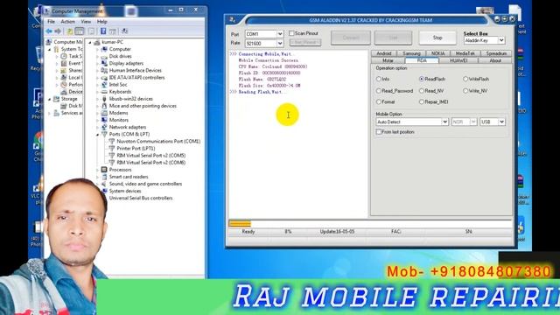
Task: Click the GSM Aladdin app icon in title bar
Action: pos(233,20)
